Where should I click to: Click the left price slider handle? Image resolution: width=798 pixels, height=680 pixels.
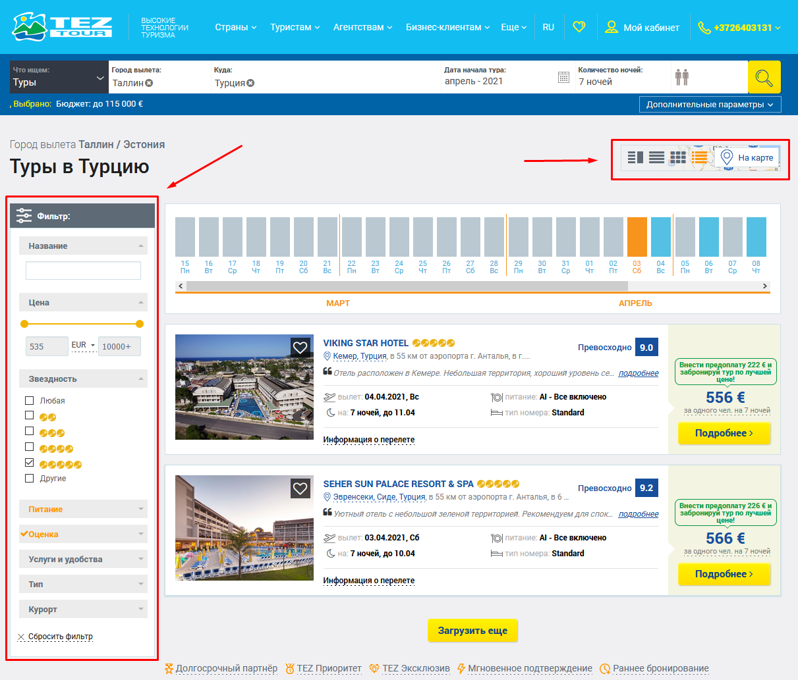(x=24, y=324)
